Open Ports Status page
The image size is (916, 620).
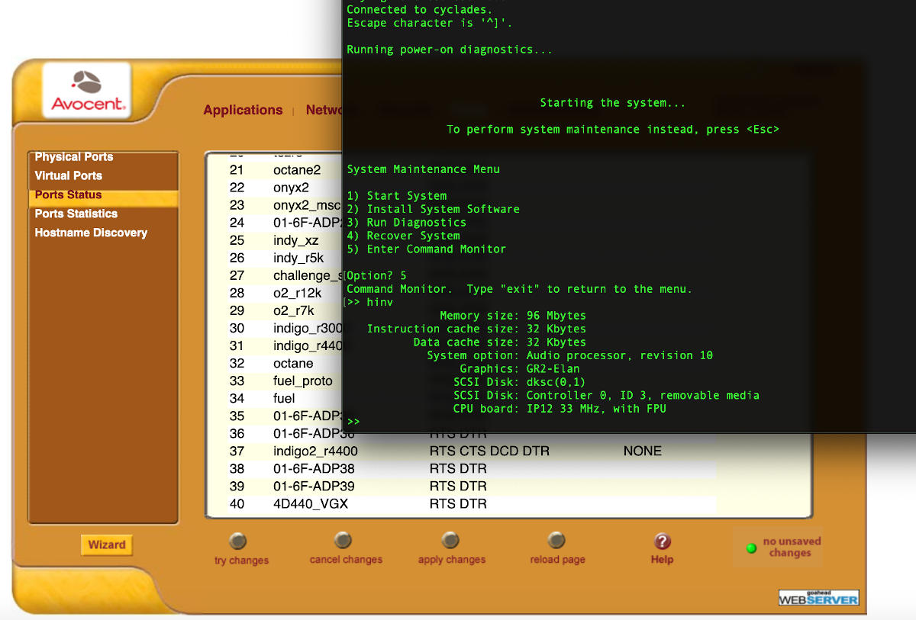point(69,194)
